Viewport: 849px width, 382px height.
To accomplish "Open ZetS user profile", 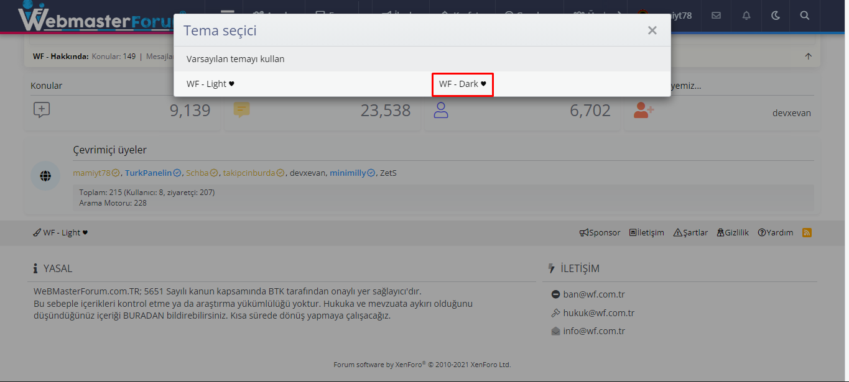I will [388, 173].
